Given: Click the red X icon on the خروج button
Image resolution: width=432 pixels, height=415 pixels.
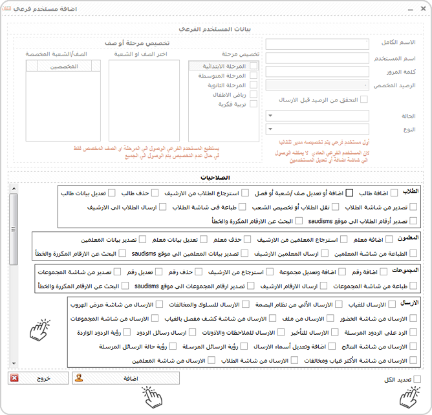Looking at the screenshot, I should (14, 378).
